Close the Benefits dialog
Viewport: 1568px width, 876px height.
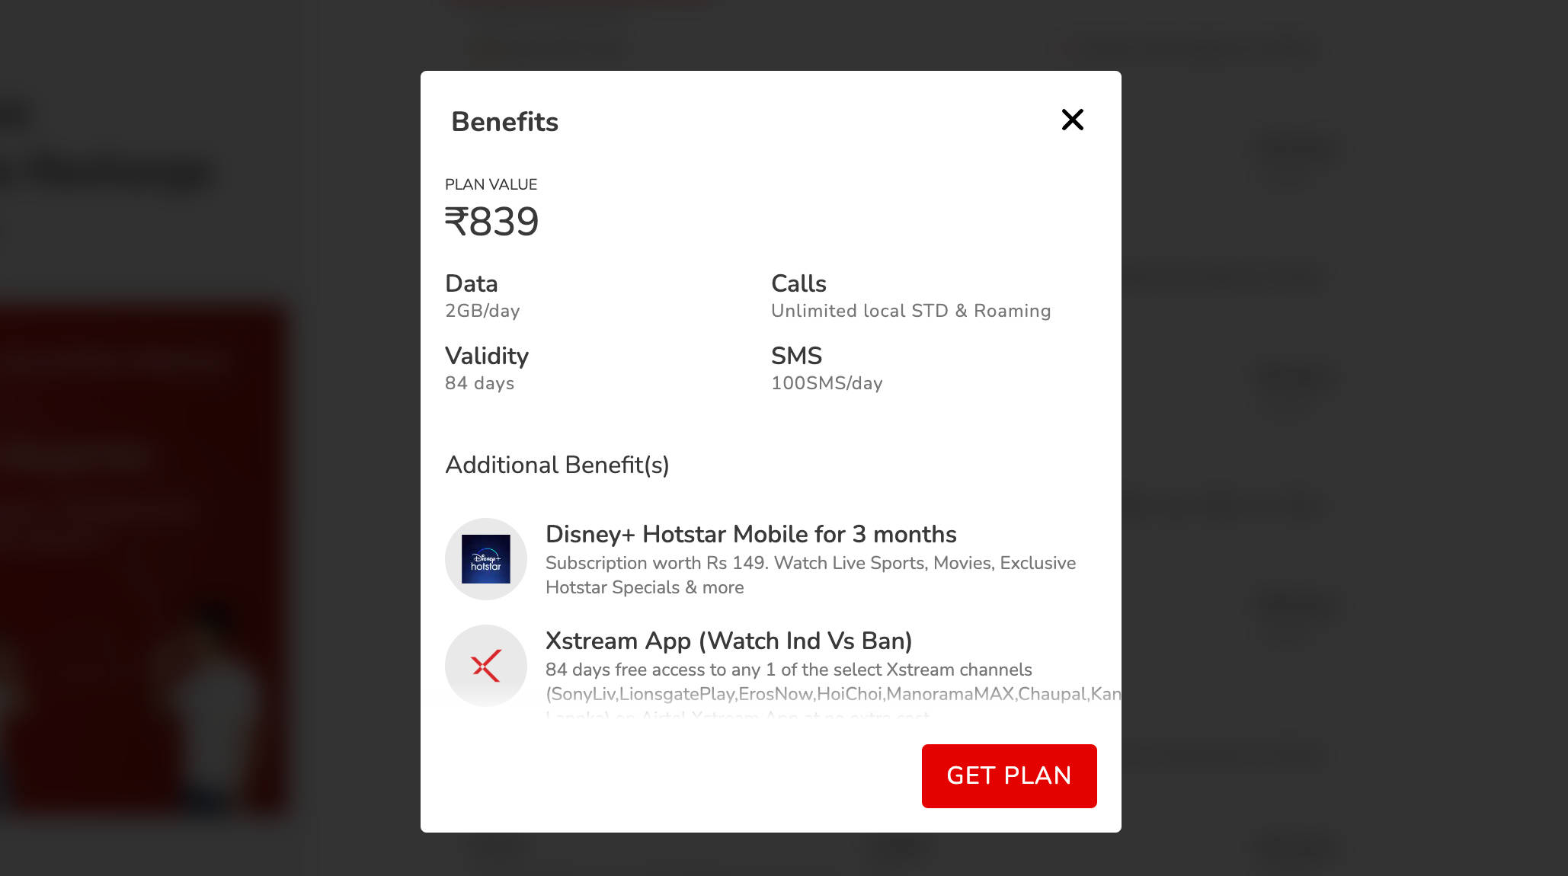pyautogui.click(x=1072, y=120)
